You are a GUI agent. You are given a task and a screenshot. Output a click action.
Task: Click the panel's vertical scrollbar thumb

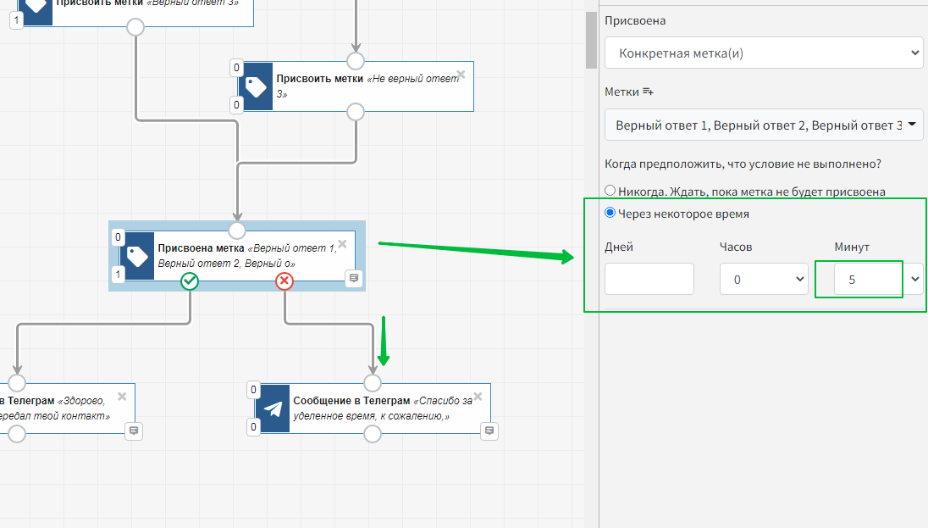(x=592, y=38)
